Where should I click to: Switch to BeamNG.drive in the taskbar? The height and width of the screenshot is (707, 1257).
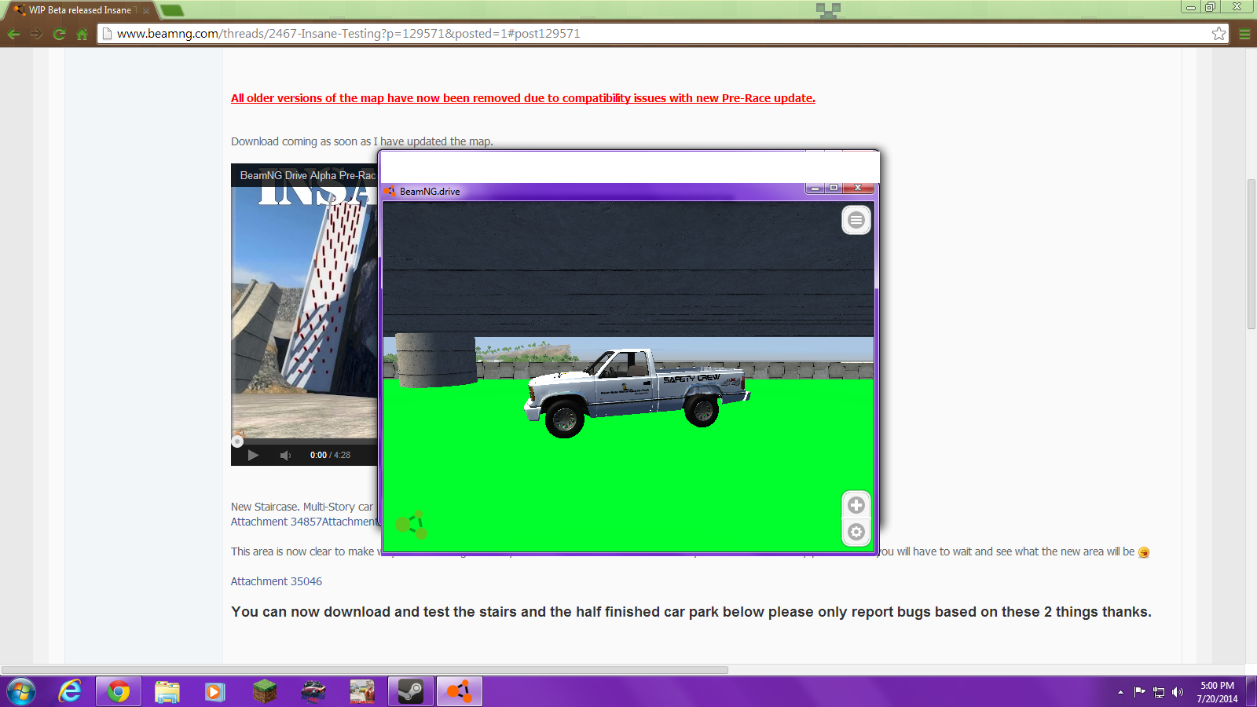(460, 692)
